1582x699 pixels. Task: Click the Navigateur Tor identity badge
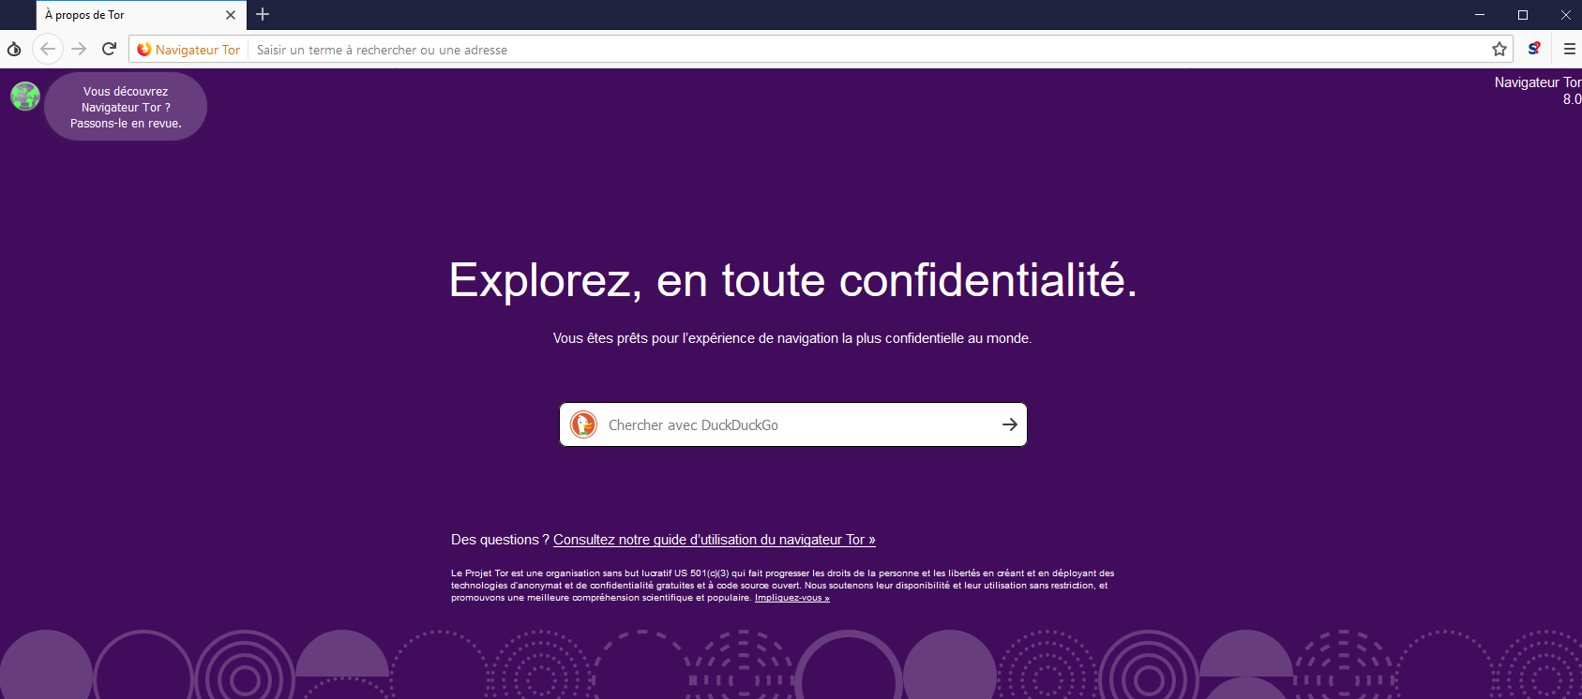click(x=188, y=50)
